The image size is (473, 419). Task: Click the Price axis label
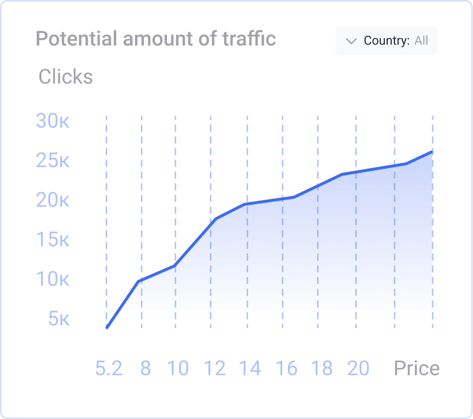click(x=416, y=368)
